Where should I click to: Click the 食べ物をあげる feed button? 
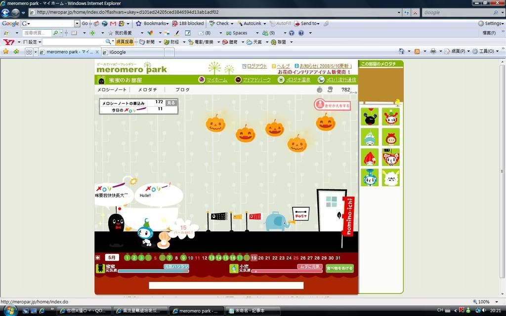(x=339, y=268)
